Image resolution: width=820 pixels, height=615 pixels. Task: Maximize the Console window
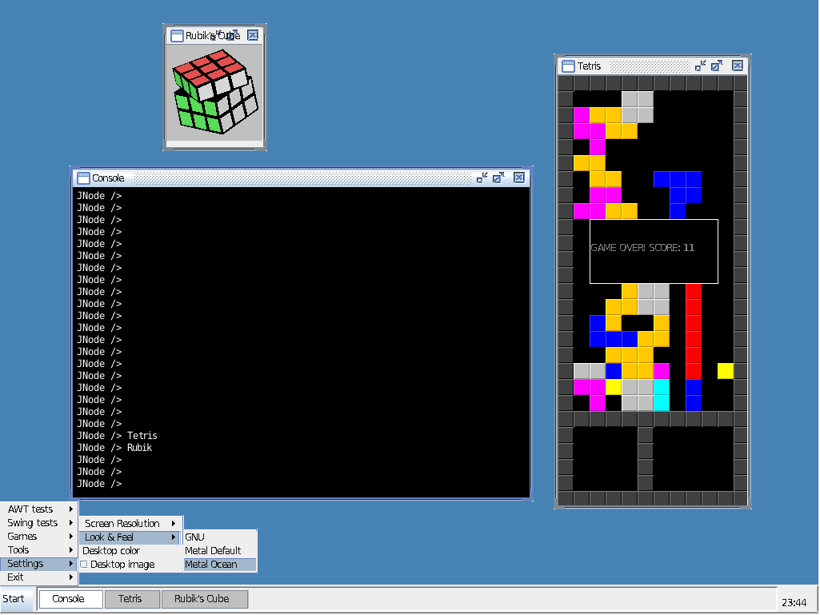coord(498,178)
